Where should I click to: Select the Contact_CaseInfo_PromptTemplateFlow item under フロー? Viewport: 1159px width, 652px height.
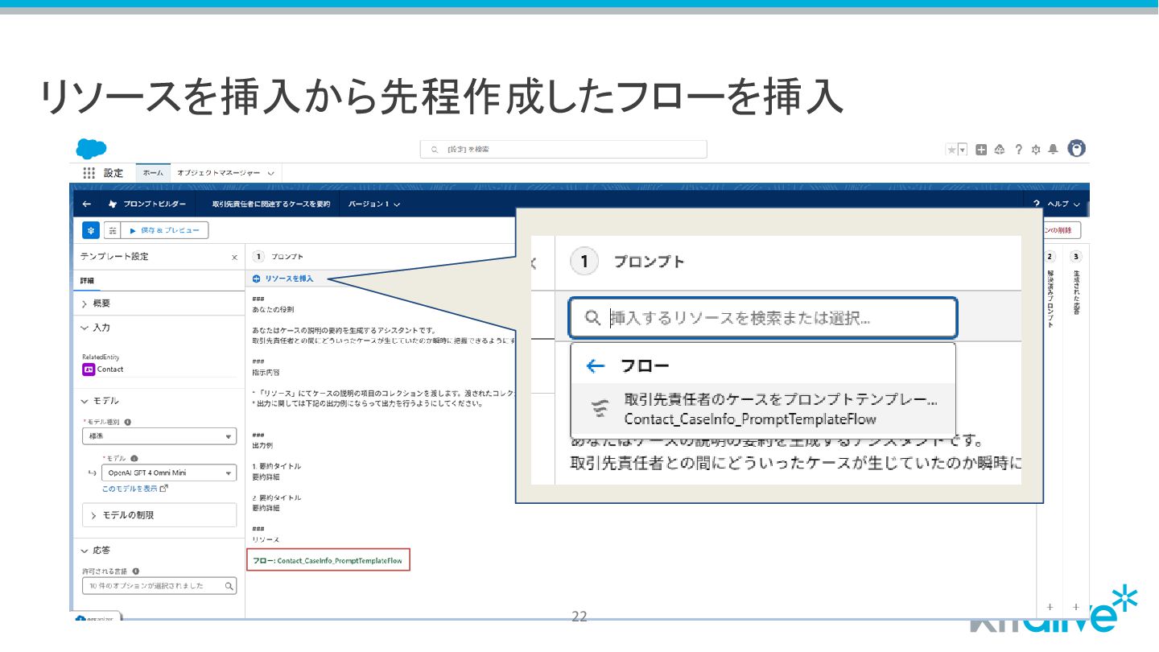point(762,410)
